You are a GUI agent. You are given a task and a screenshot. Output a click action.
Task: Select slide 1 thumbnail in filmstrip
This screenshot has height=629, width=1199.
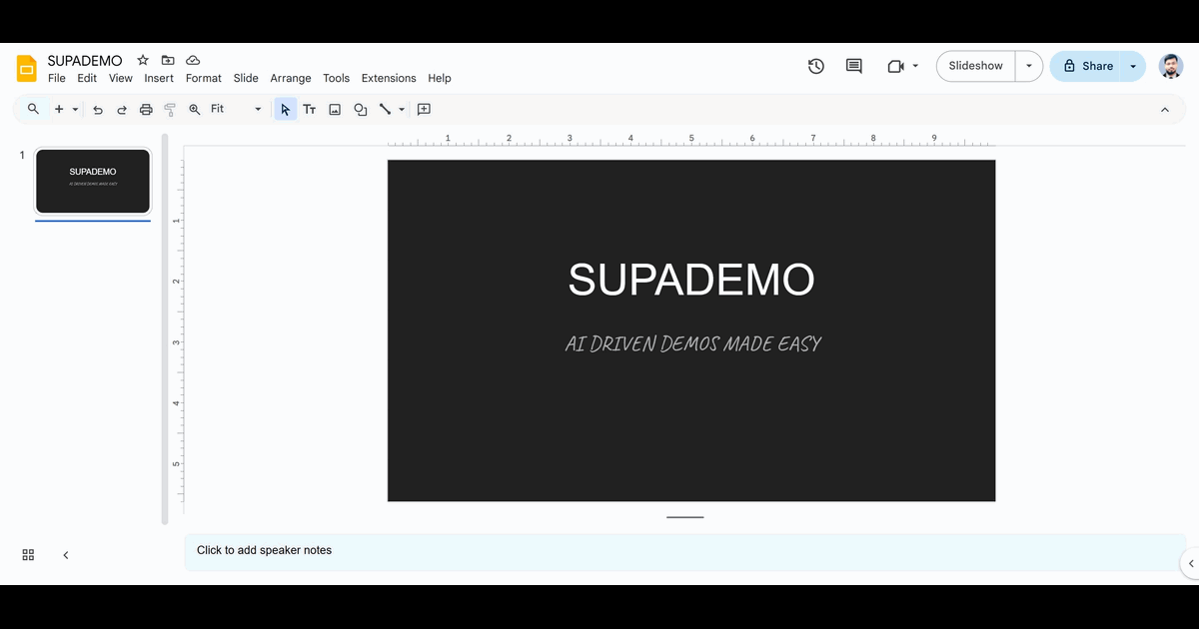93,181
